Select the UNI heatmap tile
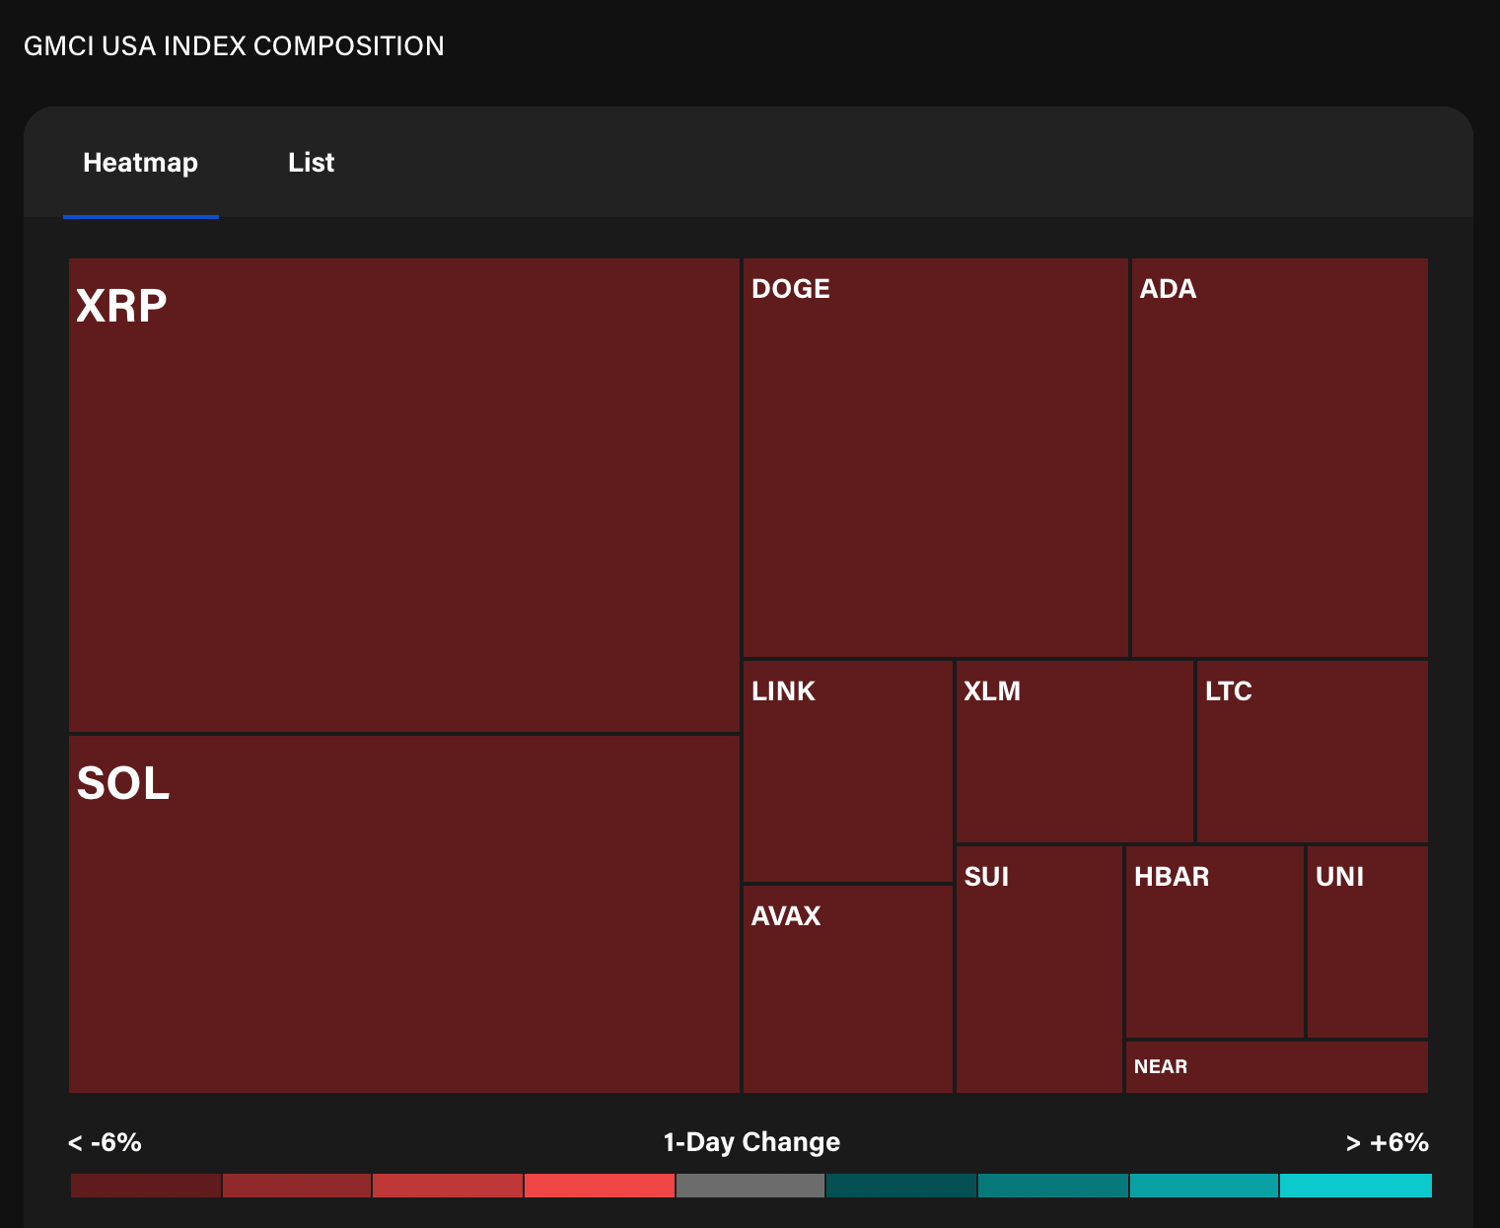Image resolution: width=1500 pixels, height=1228 pixels. [x=1368, y=942]
